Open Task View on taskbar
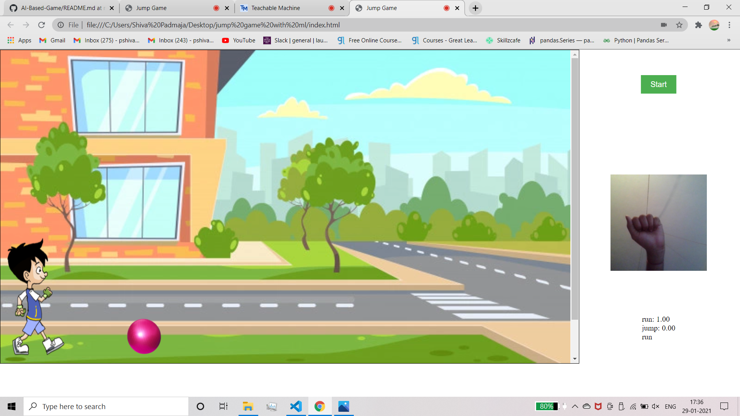This screenshot has width=740, height=416. click(224, 406)
